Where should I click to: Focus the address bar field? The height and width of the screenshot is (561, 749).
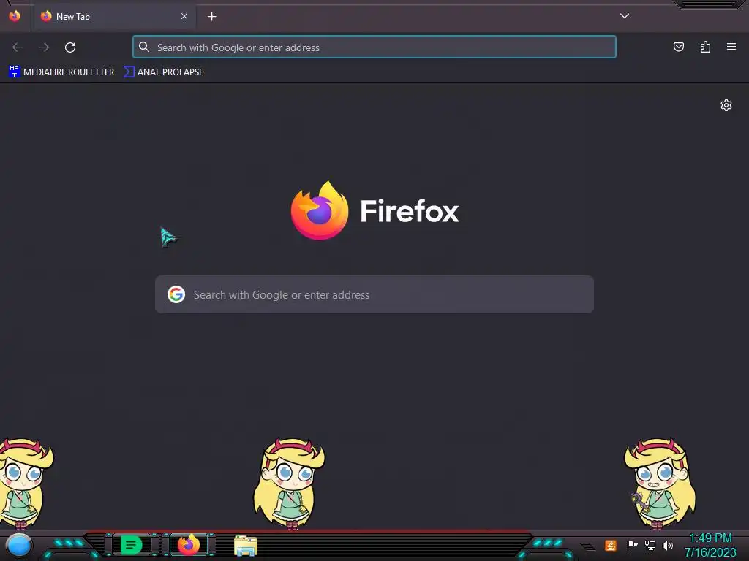(x=374, y=47)
